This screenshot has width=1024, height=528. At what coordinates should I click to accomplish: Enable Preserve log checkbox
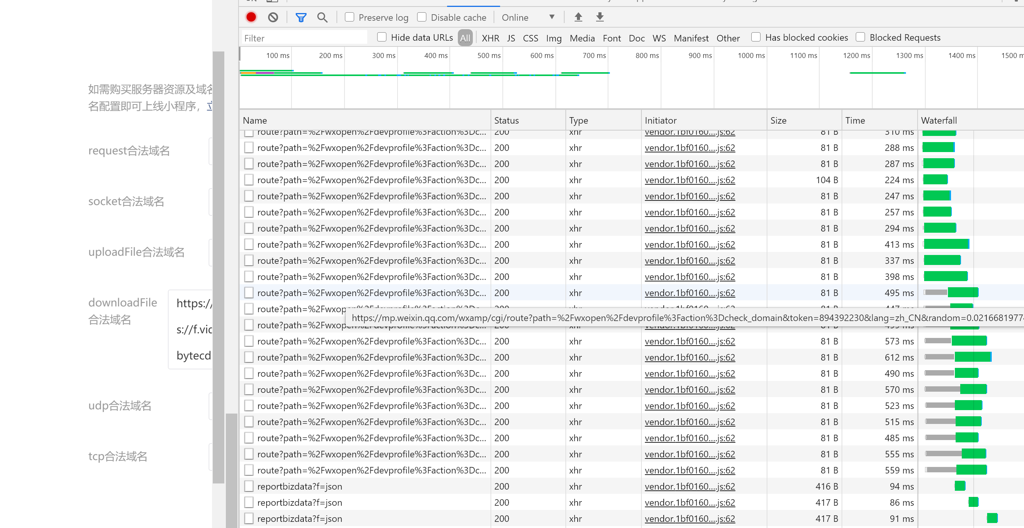(350, 17)
